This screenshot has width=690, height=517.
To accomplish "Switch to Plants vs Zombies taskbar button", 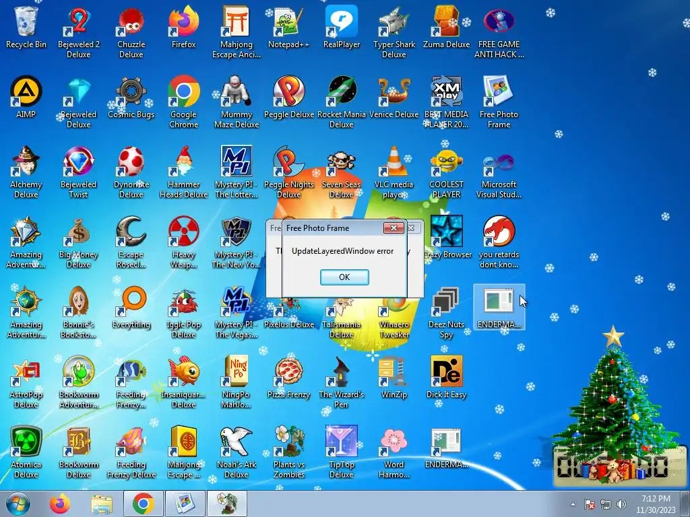I will pyautogui.click(x=226, y=504).
